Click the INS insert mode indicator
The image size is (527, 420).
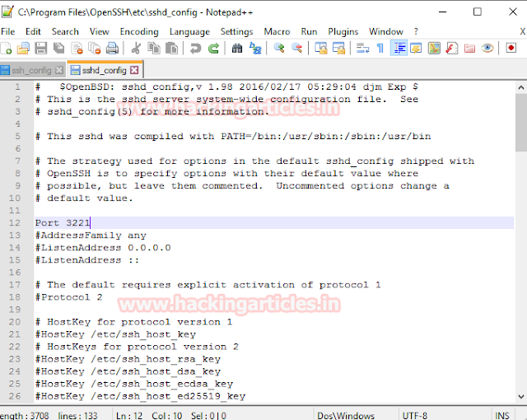click(x=502, y=416)
